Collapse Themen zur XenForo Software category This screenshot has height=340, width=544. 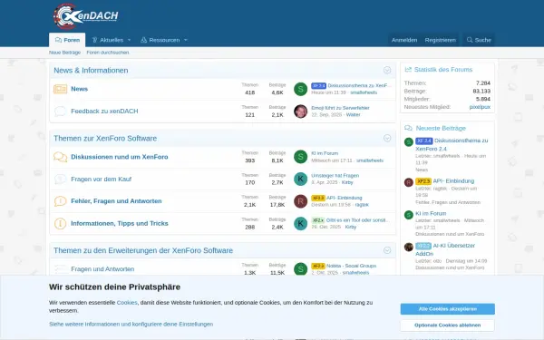[387, 138]
